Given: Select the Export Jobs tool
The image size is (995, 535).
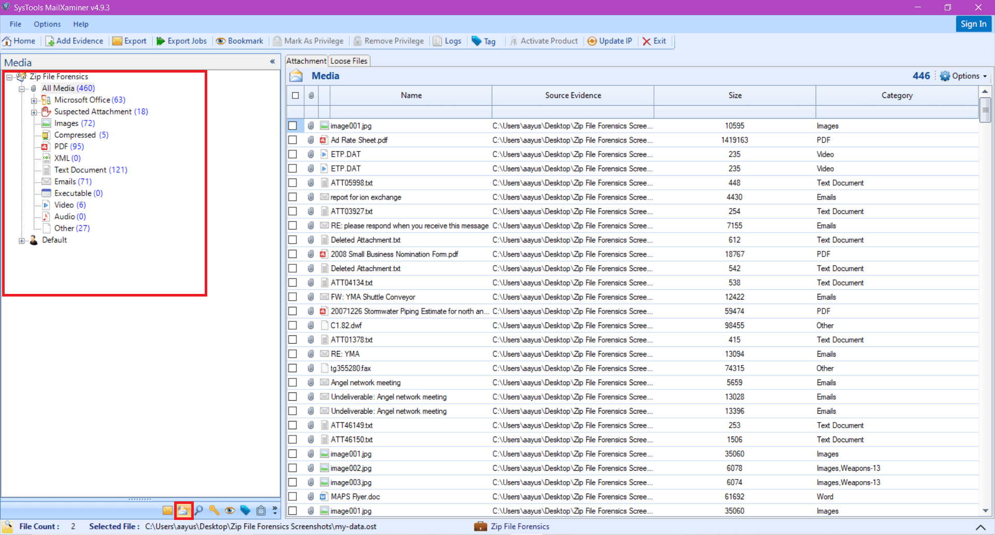Looking at the screenshot, I should pos(181,41).
